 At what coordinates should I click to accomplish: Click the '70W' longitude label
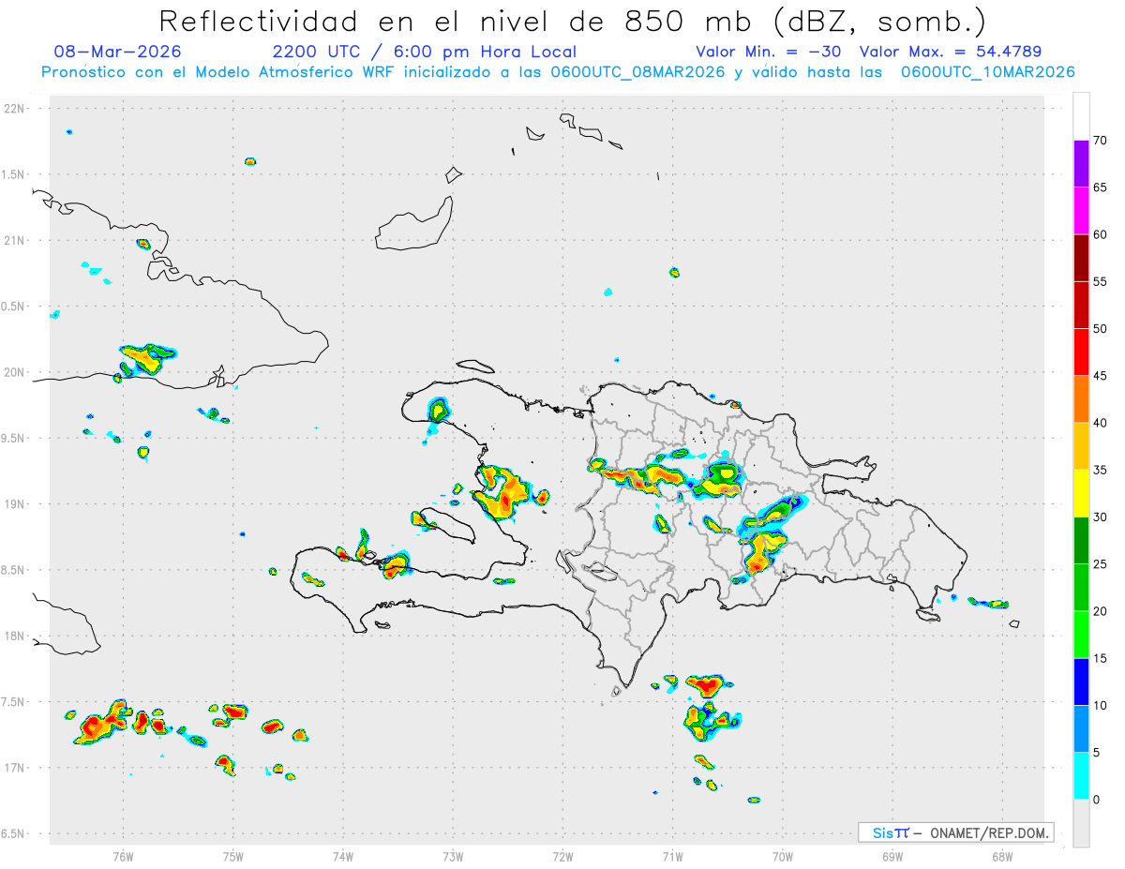click(x=783, y=856)
